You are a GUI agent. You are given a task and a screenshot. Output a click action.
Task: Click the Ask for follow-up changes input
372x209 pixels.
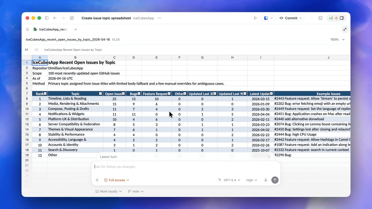coord(186,167)
